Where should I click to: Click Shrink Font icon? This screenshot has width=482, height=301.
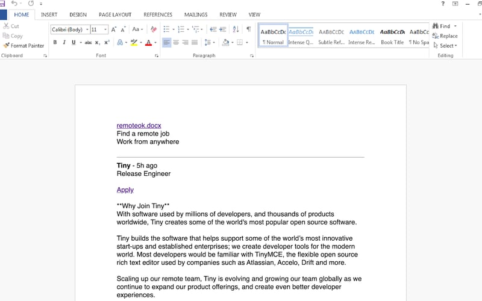(x=123, y=29)
